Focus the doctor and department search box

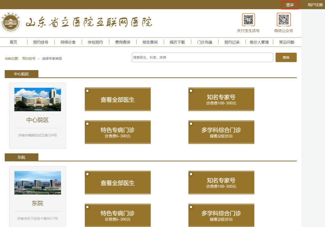[x=202, y=57]
